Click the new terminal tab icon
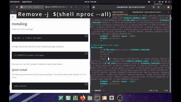 [x=94, y=7]
